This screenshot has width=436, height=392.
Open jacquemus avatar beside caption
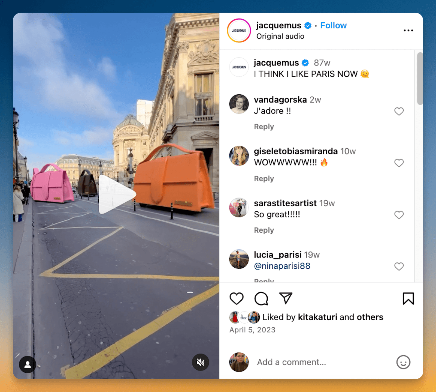pyautogui.click(x=239, y=67)
